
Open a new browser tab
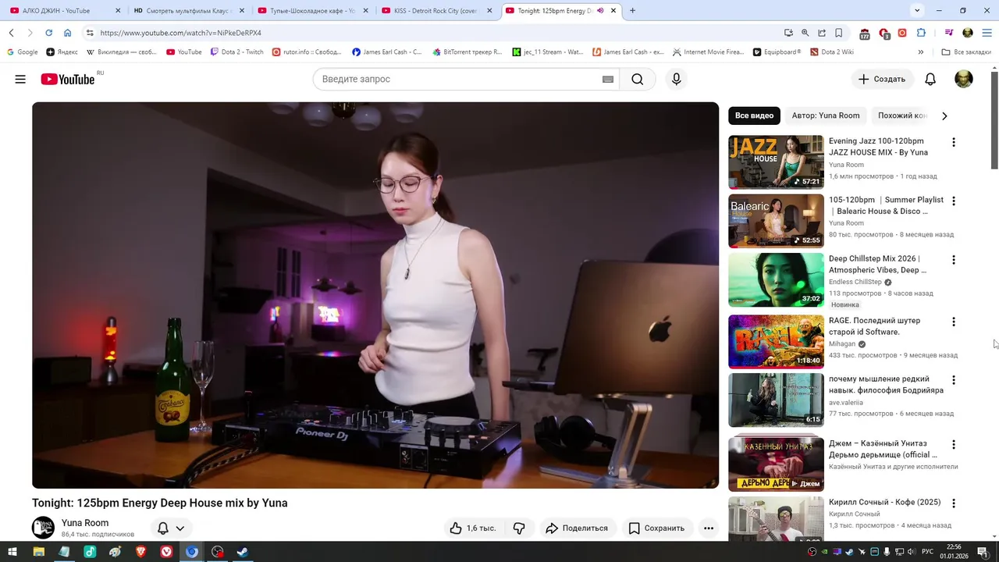point(632,11)
